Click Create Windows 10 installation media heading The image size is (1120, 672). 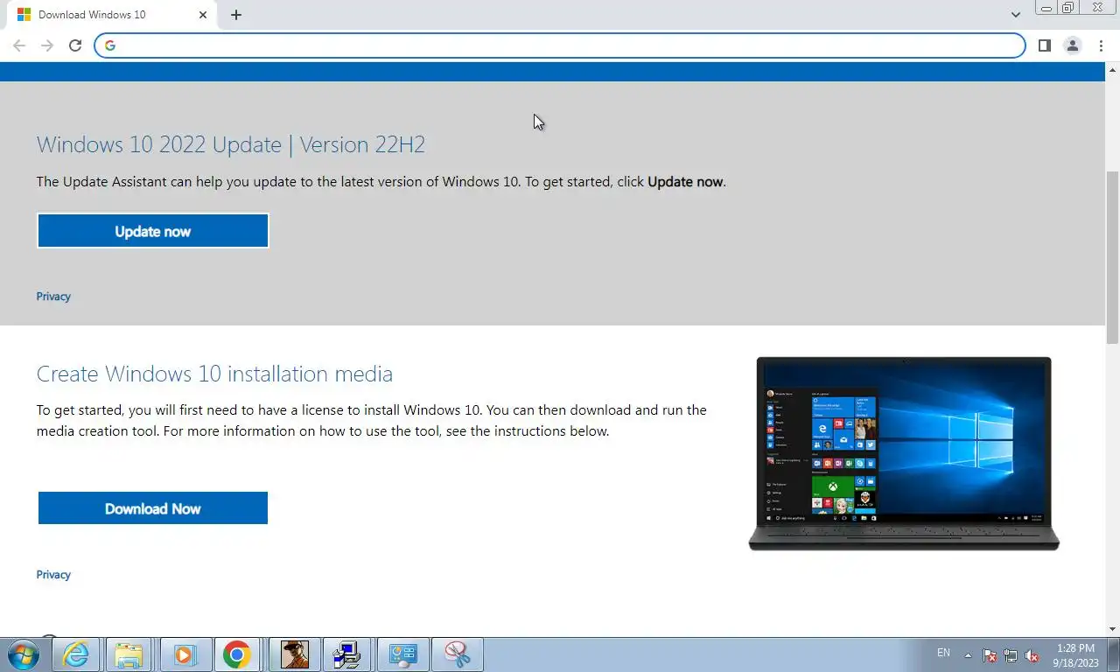[x=214, y=374]
